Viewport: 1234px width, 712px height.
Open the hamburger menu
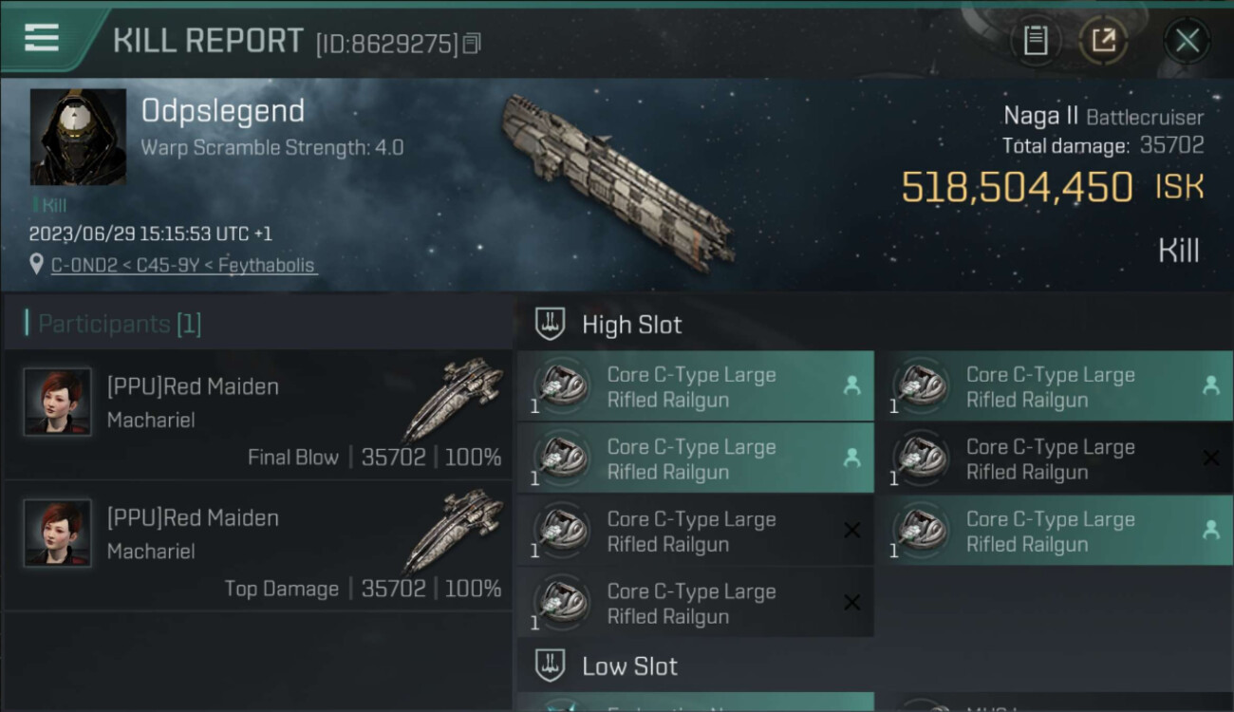point(42,38)
